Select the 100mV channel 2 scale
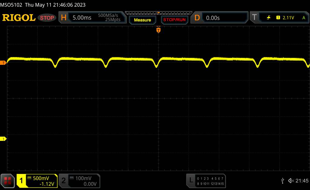 click(84, 178)
